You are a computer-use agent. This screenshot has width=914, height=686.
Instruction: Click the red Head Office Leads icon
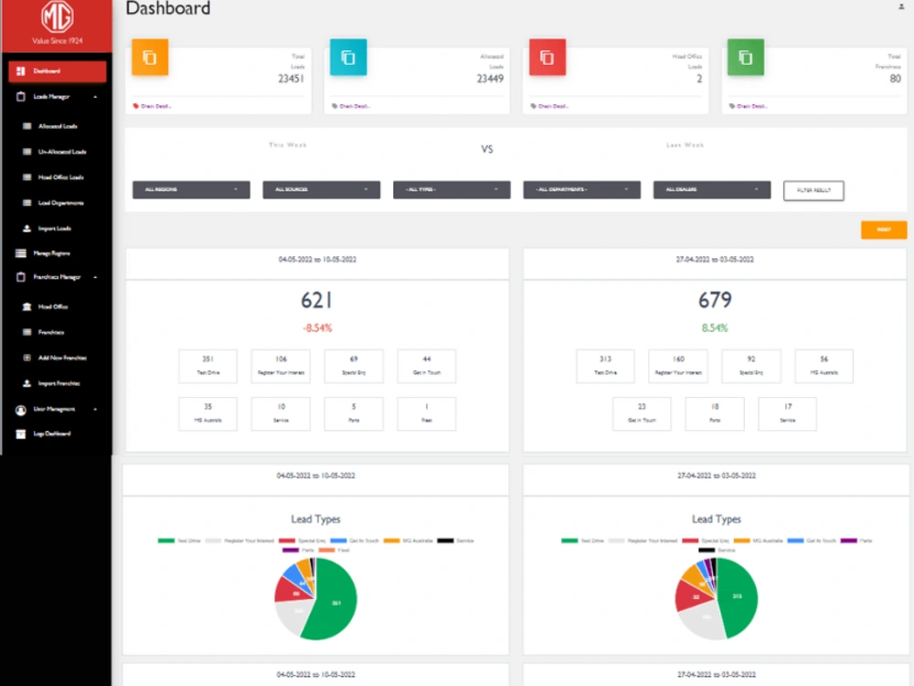click(x=547, y=56)
